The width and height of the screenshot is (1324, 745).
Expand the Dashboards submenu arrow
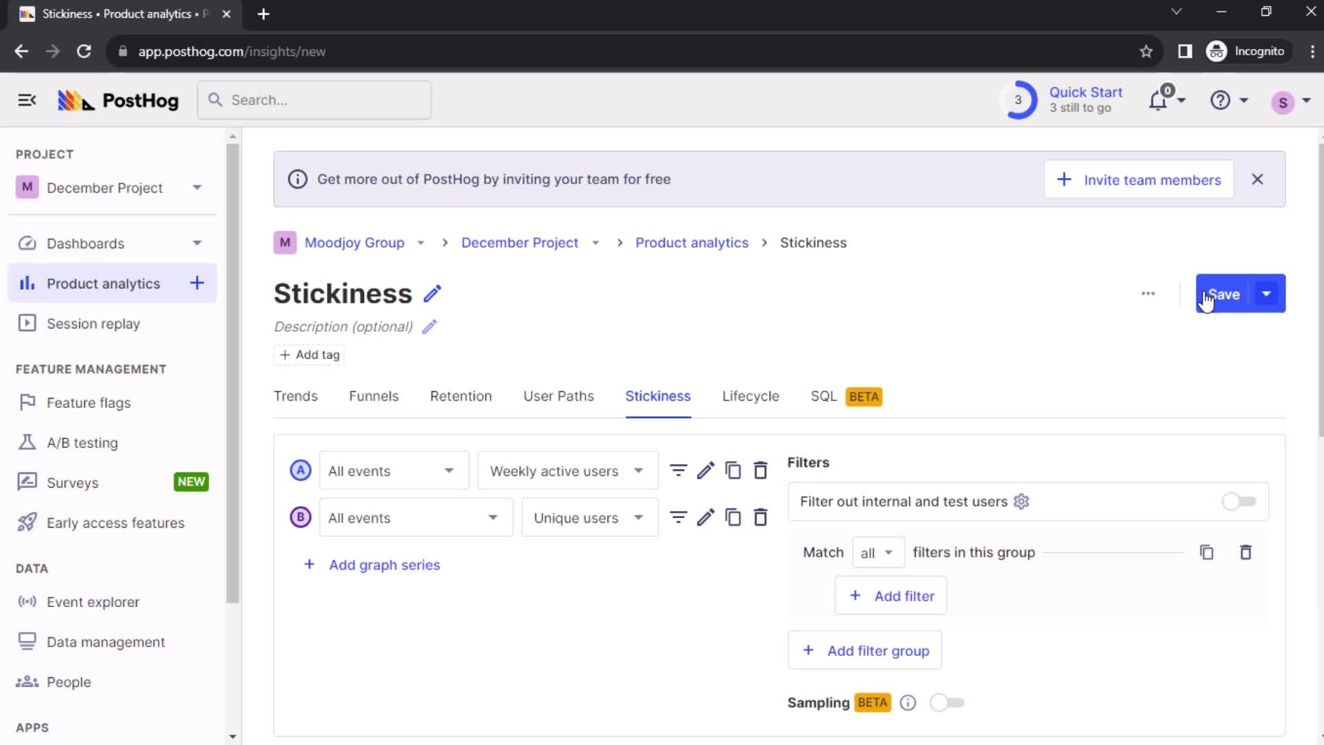[197, 244]
